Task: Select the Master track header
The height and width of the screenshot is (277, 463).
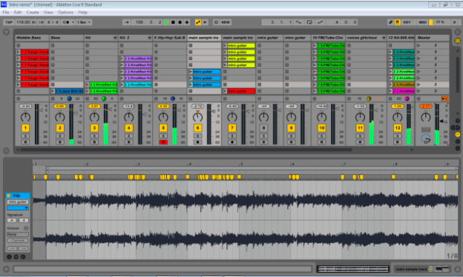Action: pyautogui.click(x=433, y=38)
